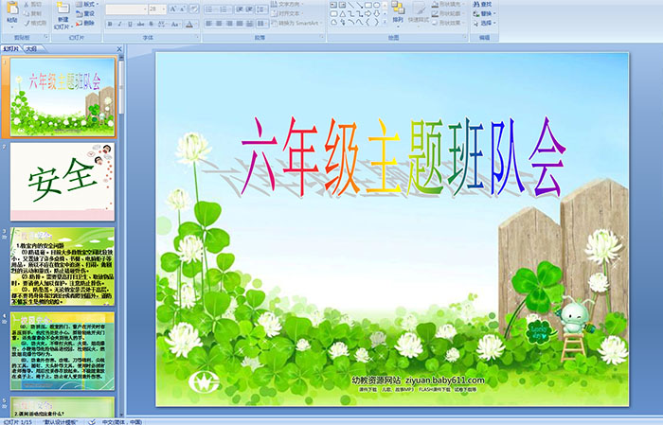The height and width of the screenshot is (425, 663).
Task: Open the Text Direction (文字方向) dropdown
Action: click(289, 4)
